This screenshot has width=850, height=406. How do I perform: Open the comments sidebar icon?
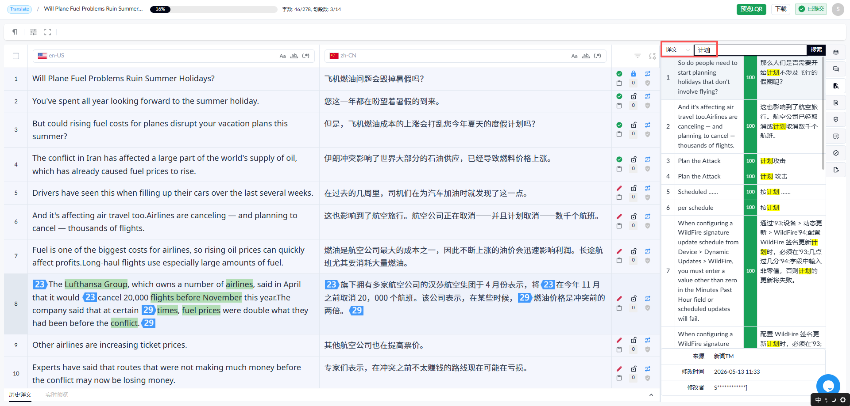(836, 69)
